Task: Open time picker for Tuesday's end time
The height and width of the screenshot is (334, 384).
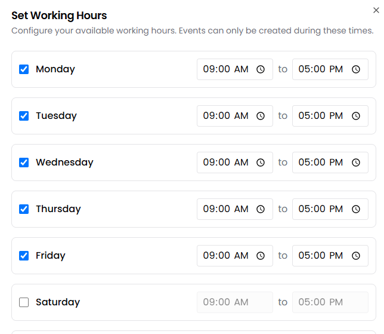Action: coord(356,116)
